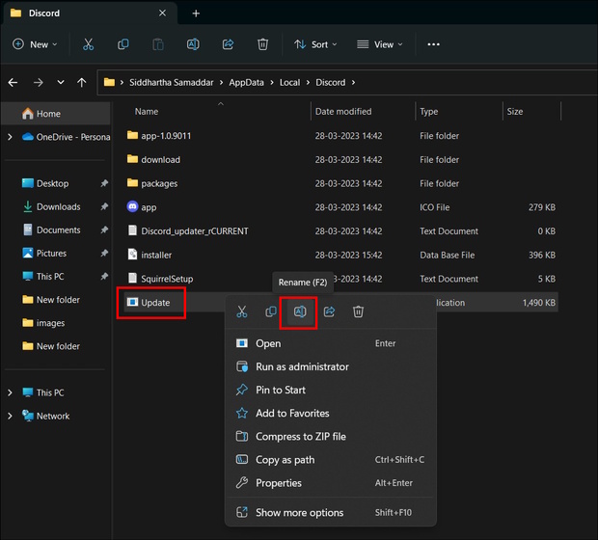
Task: Open the Sort dropdown
Action: (x=315, y=44)
